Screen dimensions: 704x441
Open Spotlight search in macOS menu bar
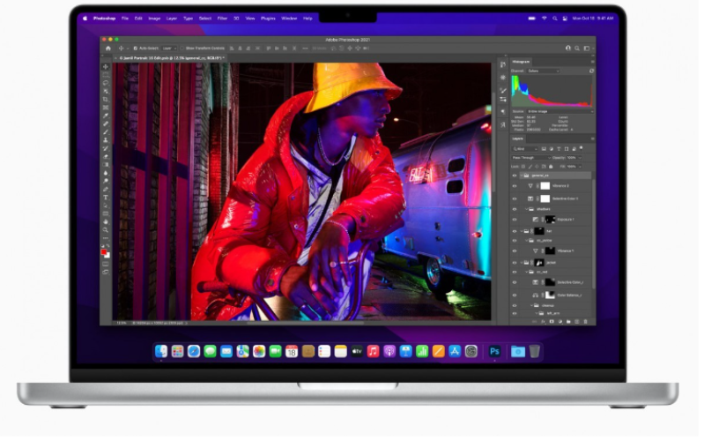555,19
